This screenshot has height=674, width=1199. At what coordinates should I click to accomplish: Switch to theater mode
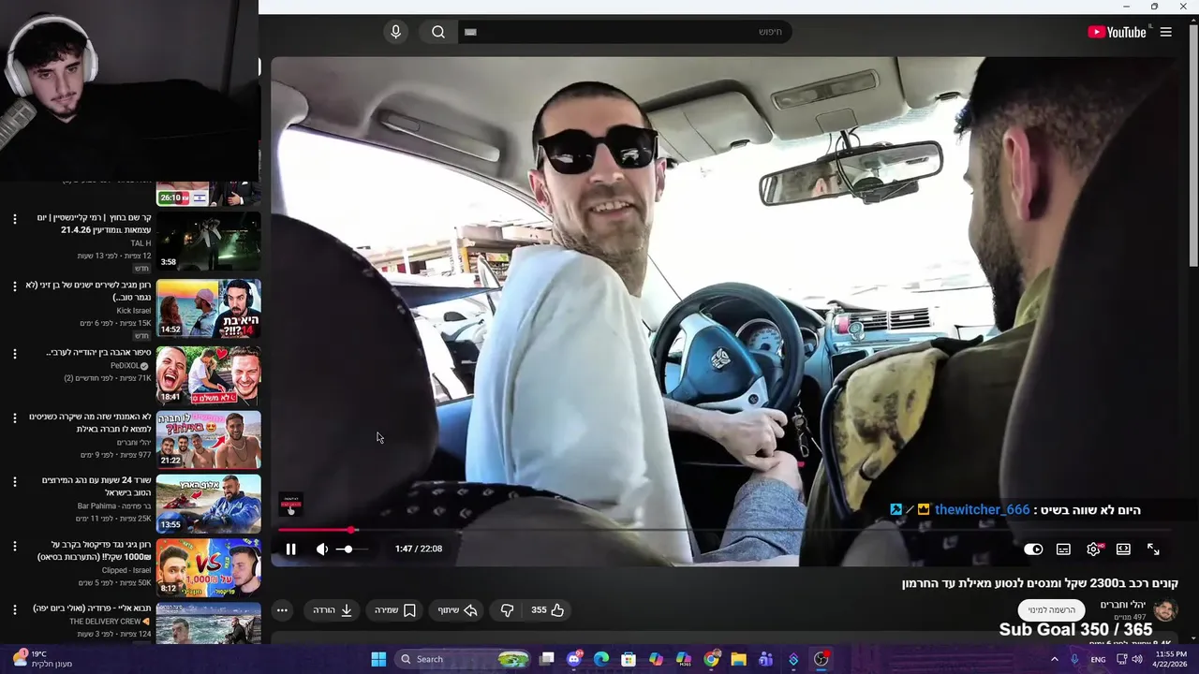click(x=1123, y=549)
